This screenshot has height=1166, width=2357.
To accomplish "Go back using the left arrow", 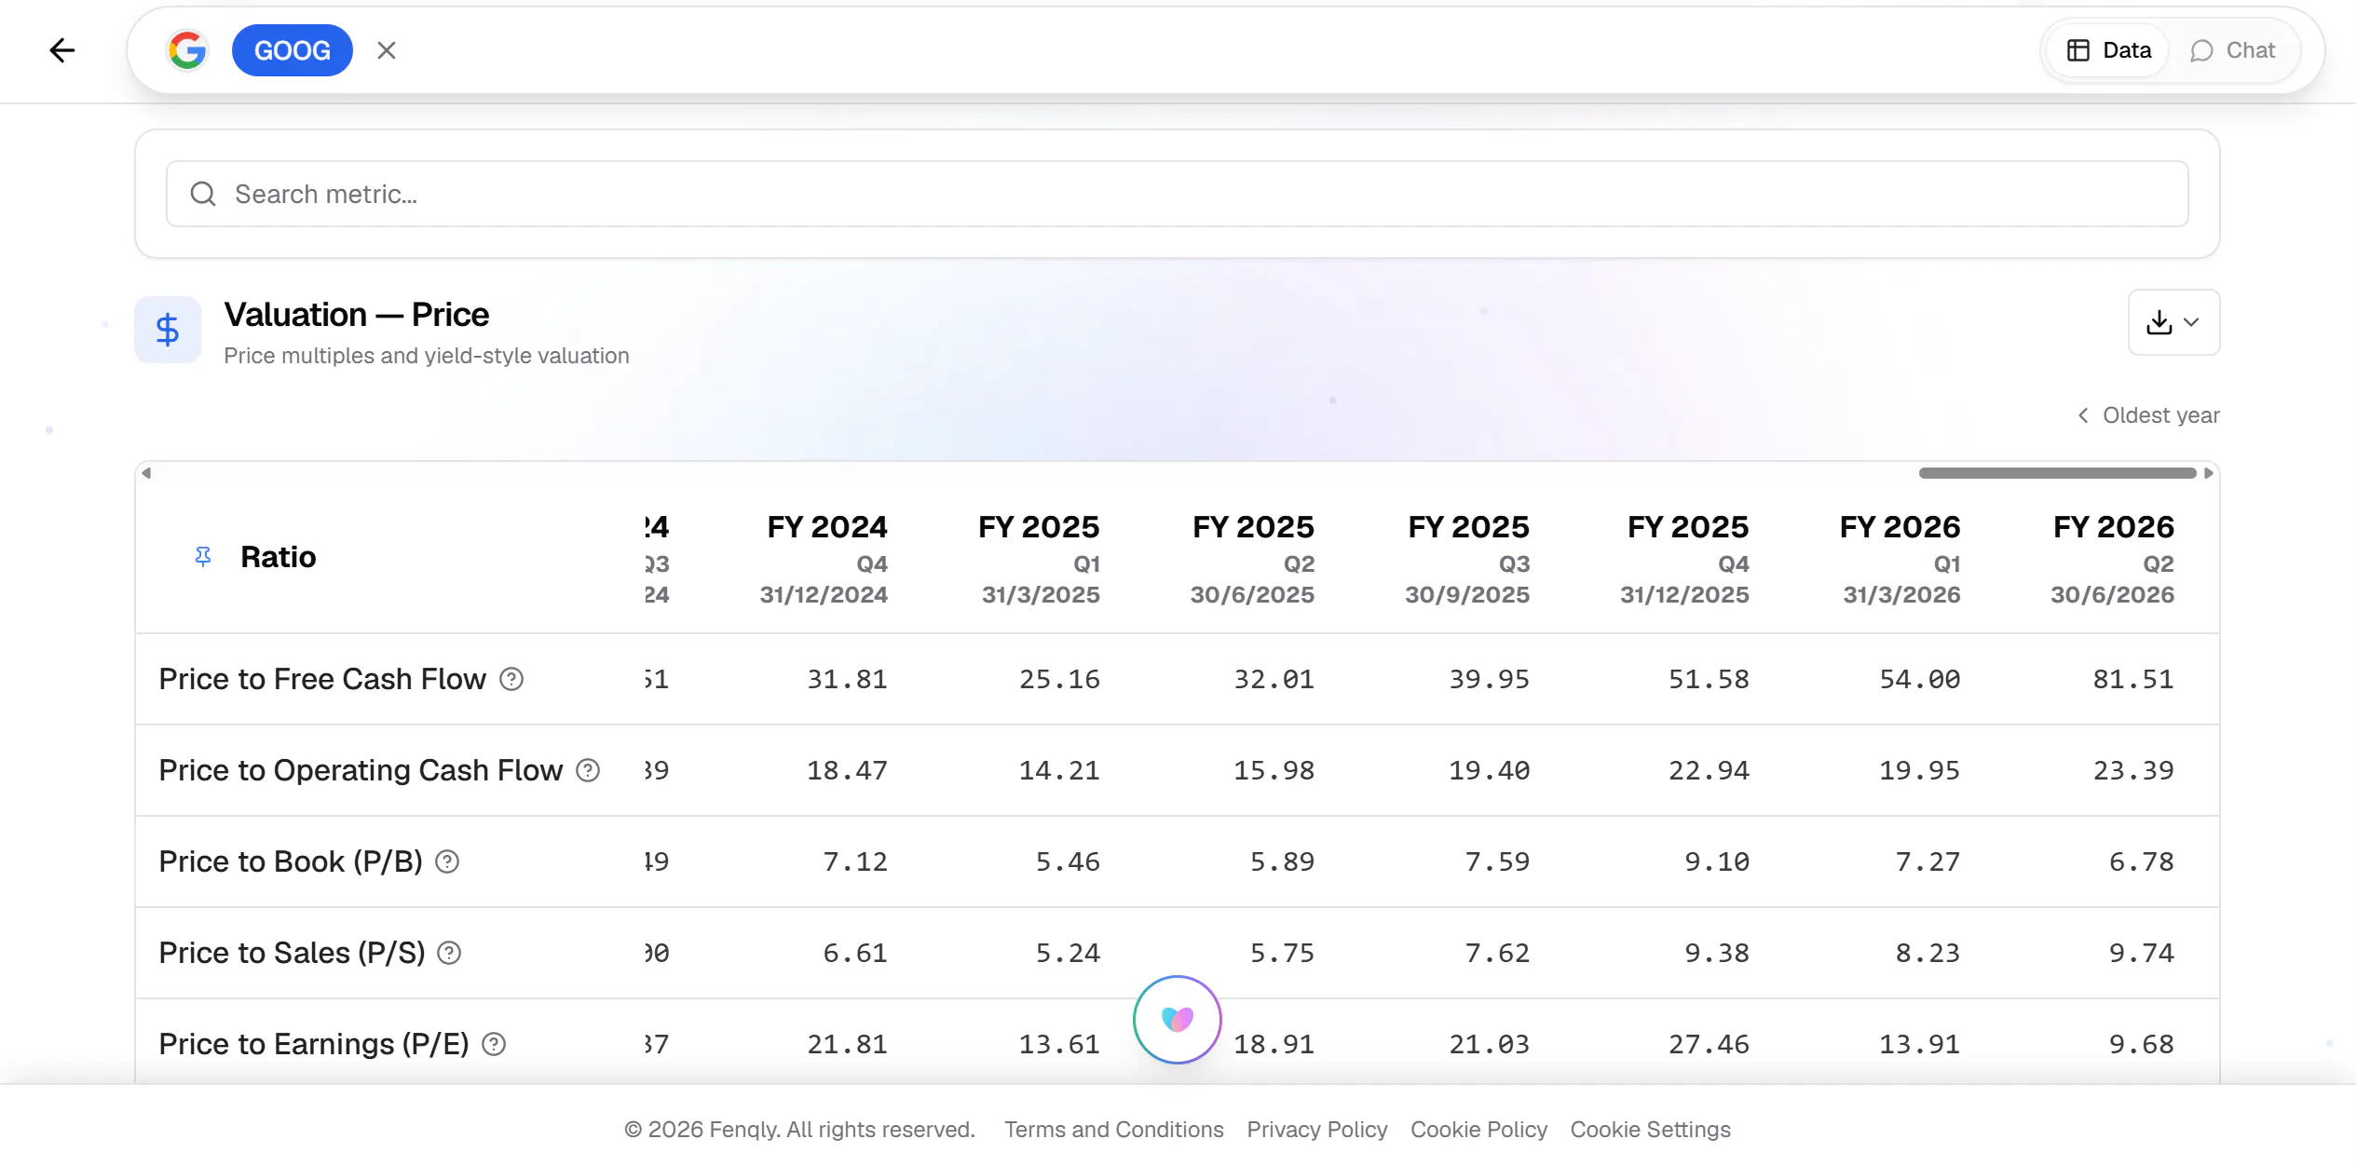I will click(61, 50).
